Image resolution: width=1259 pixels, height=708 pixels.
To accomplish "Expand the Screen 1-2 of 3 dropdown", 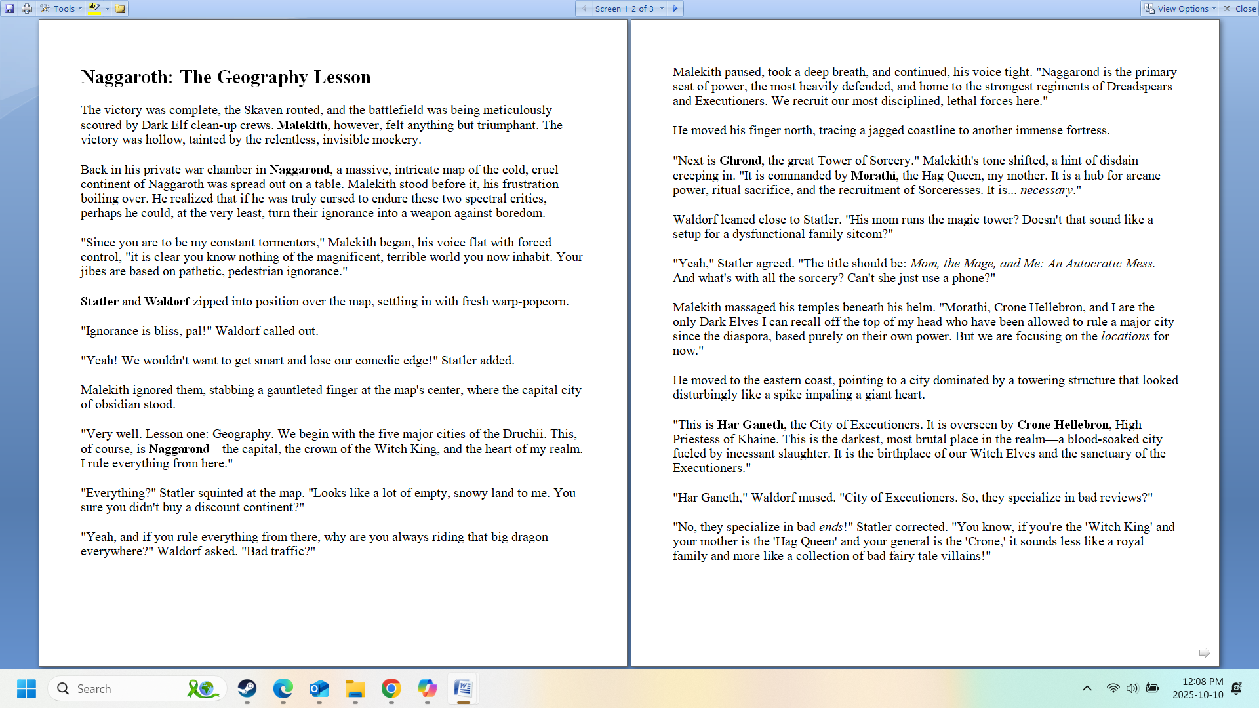I will point(662,9).
